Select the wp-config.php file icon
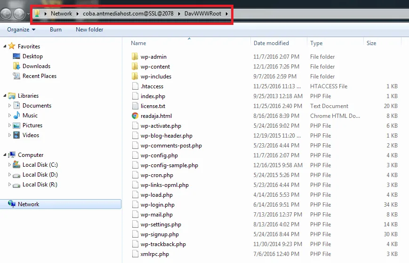Image resolution: width=409 pixels, height=263 pixels. (x=135, y=155)
